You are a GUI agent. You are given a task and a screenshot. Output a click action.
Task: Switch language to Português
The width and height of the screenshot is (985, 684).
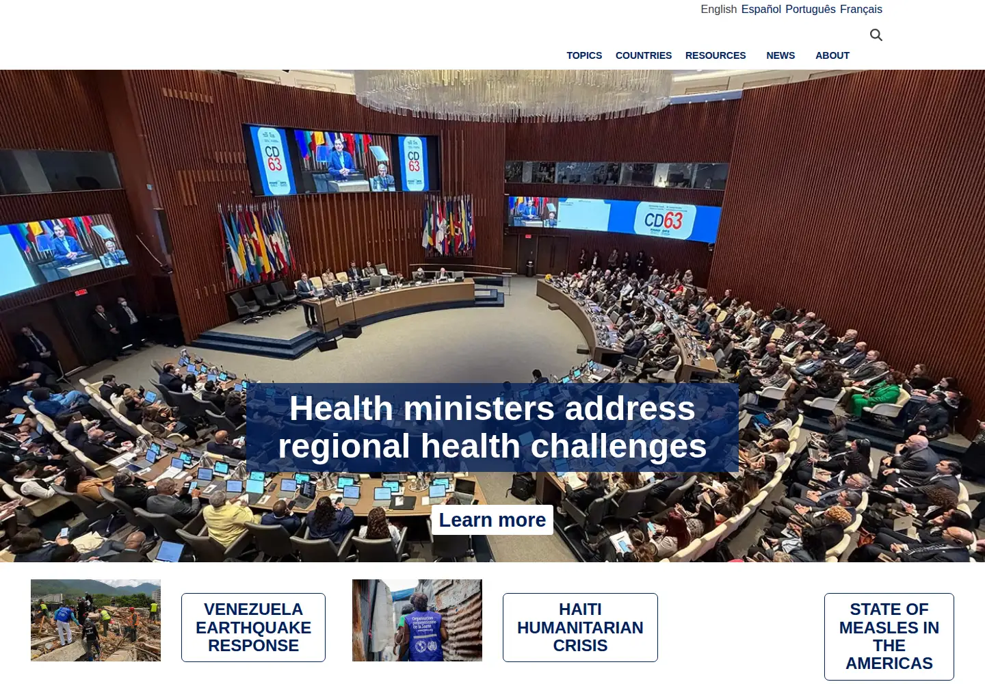[810, 9]
